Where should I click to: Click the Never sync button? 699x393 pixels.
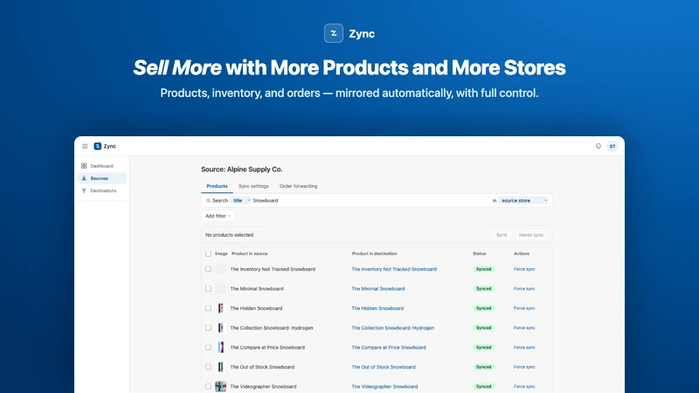(x=531, y=235)
